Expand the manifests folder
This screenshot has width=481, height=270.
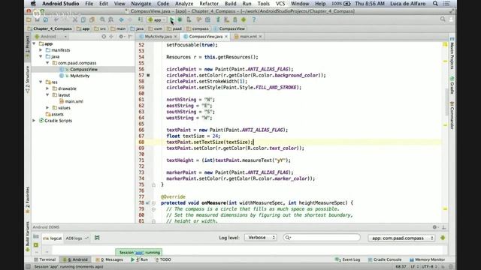point(41,50)
